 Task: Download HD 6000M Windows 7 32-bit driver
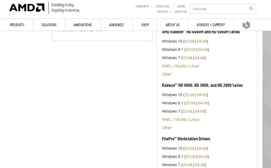187,58
